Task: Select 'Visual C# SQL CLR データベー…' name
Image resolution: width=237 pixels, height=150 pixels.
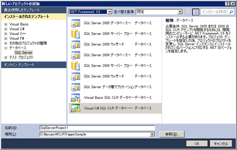Action: point(108,108)
